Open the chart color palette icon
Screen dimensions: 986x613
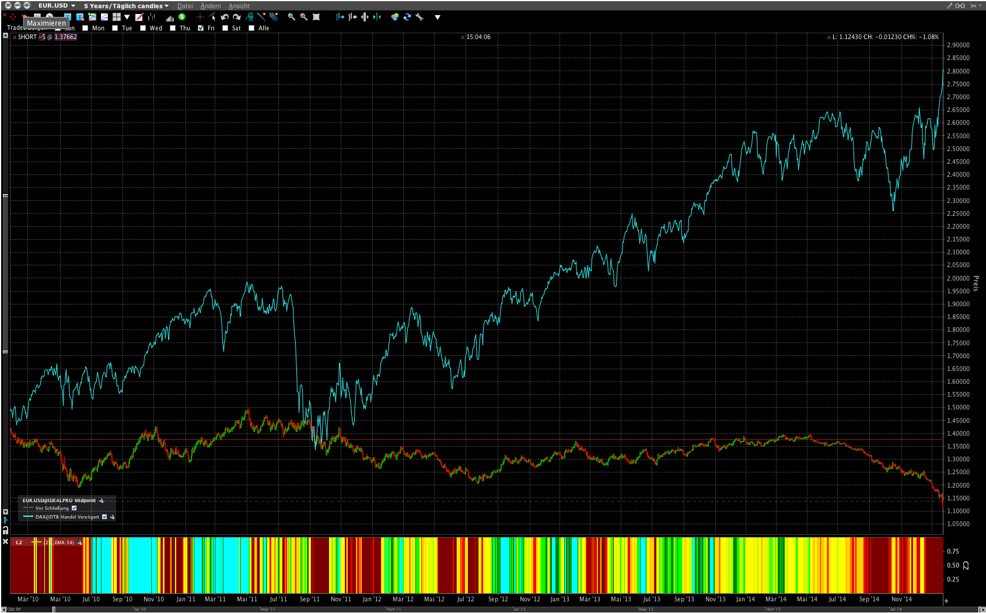(x=394, y=17)
